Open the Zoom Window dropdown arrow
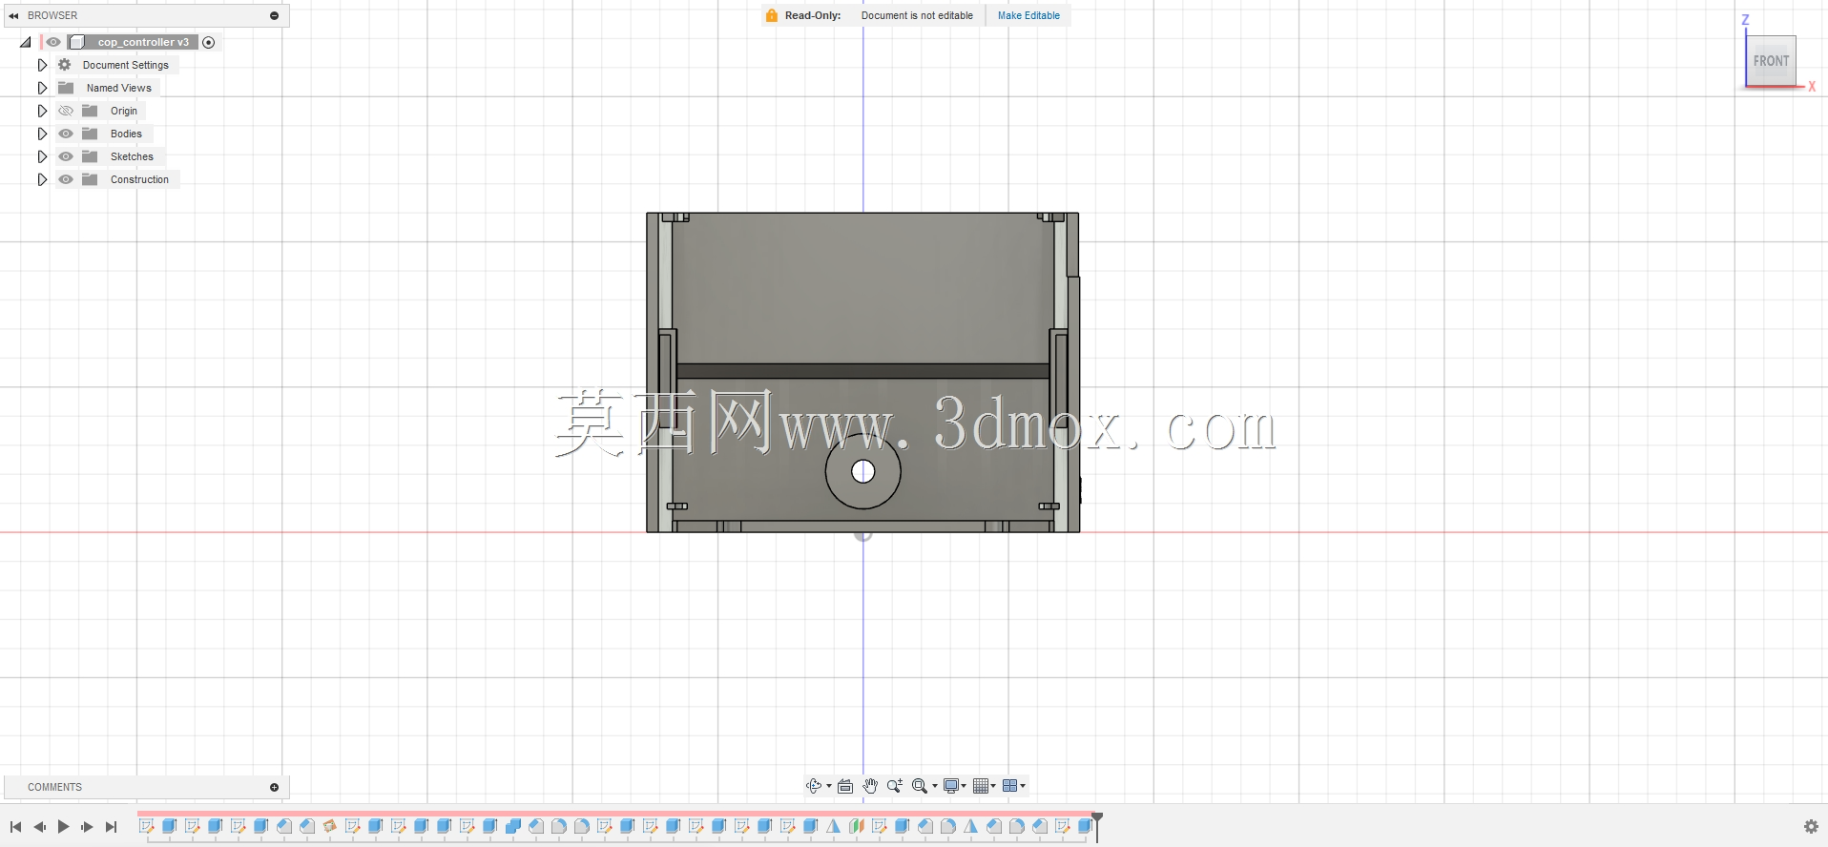Viewport: 1828px width, 847px height. (x=934, y=786)
